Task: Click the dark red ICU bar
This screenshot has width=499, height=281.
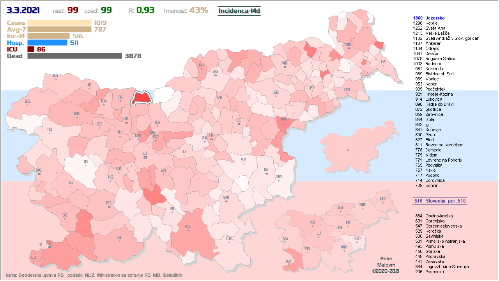Action: tap(31, 49)
